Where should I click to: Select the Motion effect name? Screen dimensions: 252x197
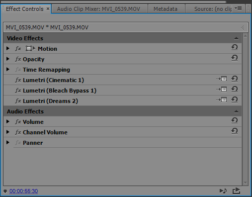tap(47, 49)
